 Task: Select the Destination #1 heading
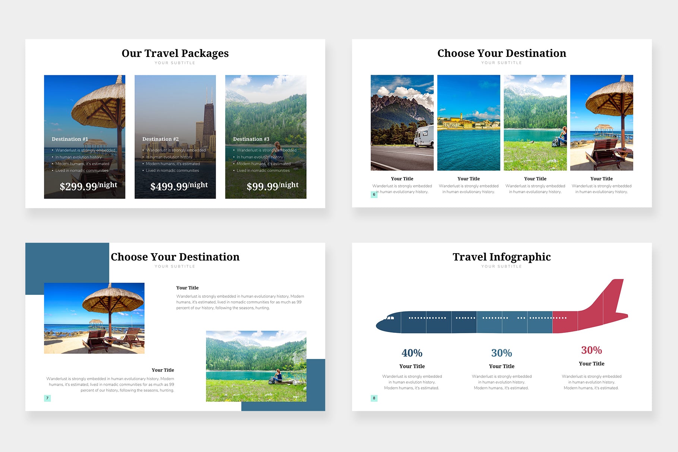point(70,139)
